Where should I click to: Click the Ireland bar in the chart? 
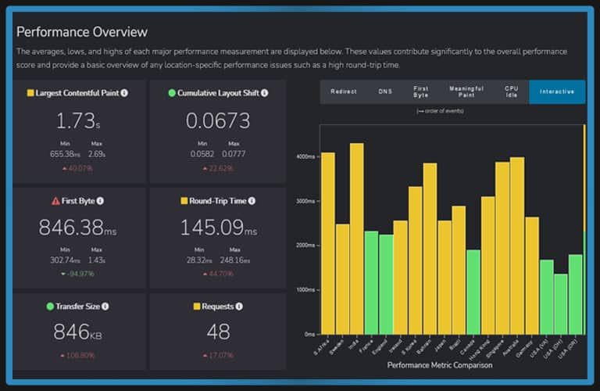[x=401, y=278]
